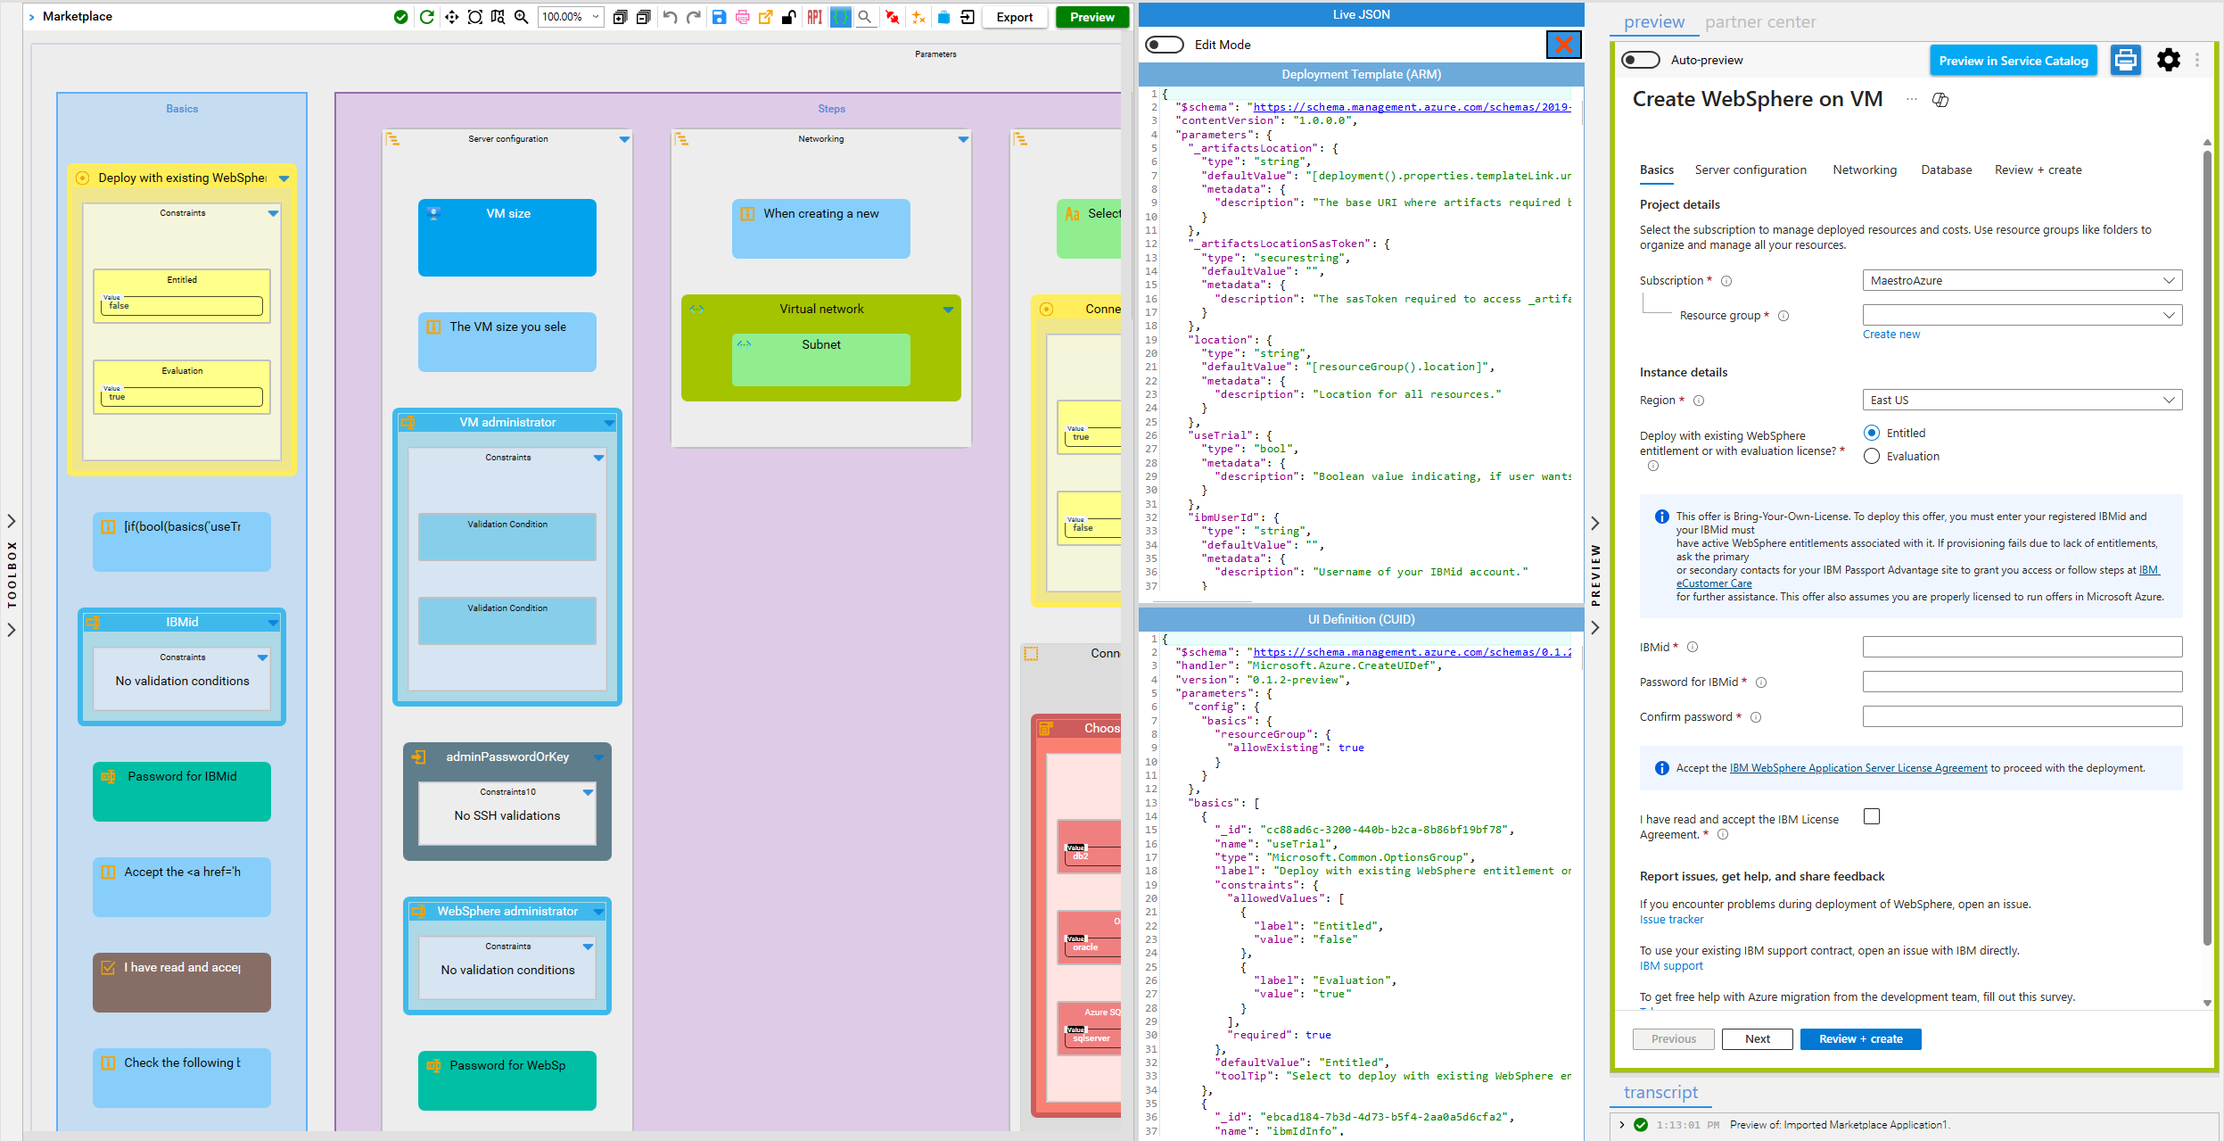
Task: Click the red API icon
Action: click(814, 17)
